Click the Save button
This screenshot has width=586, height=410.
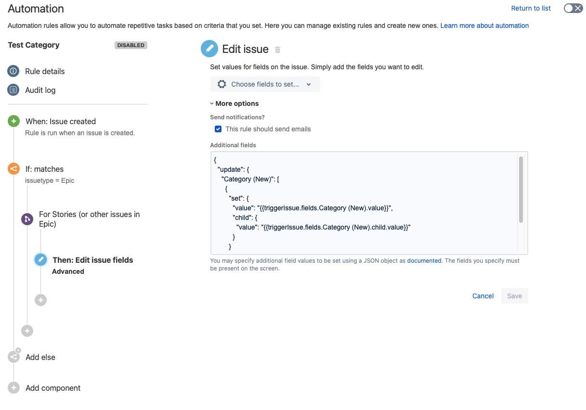click(x=514, y=296)
